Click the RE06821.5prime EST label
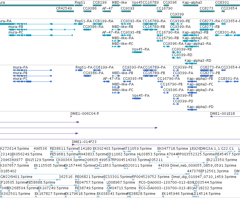The height and width of the screenshot is (198, 240). 89,177
